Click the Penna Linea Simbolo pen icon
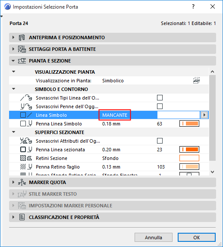223x247 pixels. coord(26,124)
